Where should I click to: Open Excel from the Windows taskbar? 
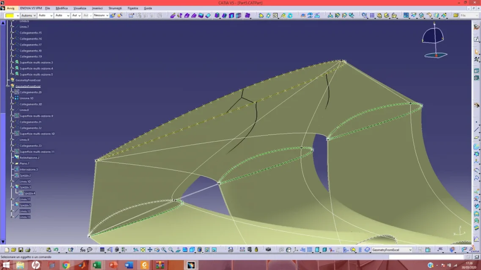96,265
